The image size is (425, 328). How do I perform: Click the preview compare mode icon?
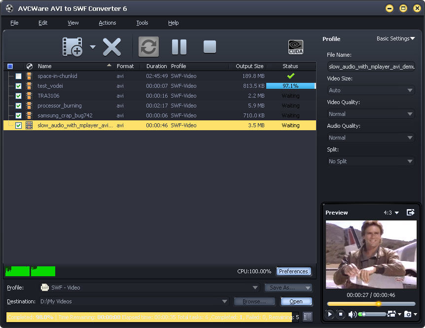point(391,314)
